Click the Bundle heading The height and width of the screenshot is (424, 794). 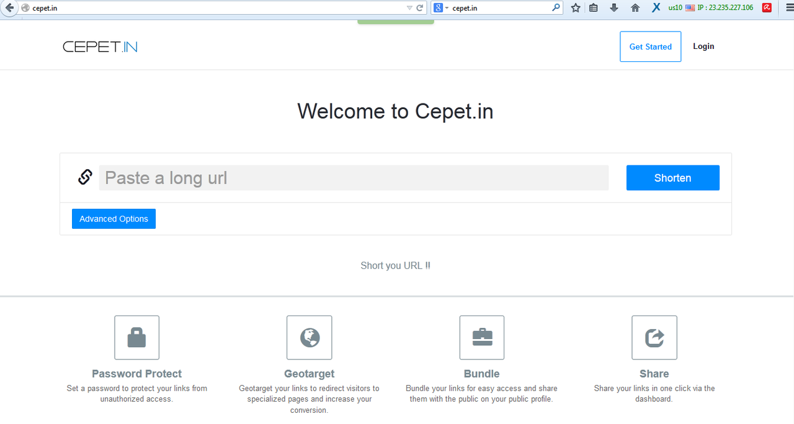[x=482, y=374]
